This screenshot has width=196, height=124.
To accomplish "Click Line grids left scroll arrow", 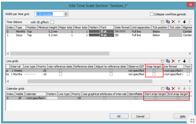I will tap(8, 81).
